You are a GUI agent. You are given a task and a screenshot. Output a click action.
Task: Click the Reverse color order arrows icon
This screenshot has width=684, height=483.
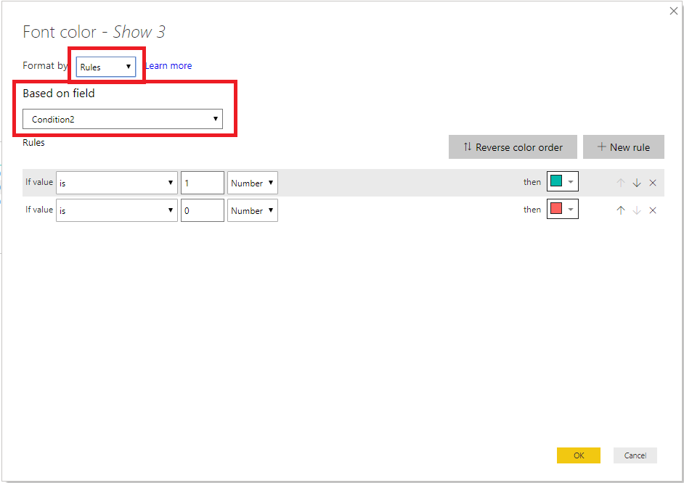click(x=468, y=146)
